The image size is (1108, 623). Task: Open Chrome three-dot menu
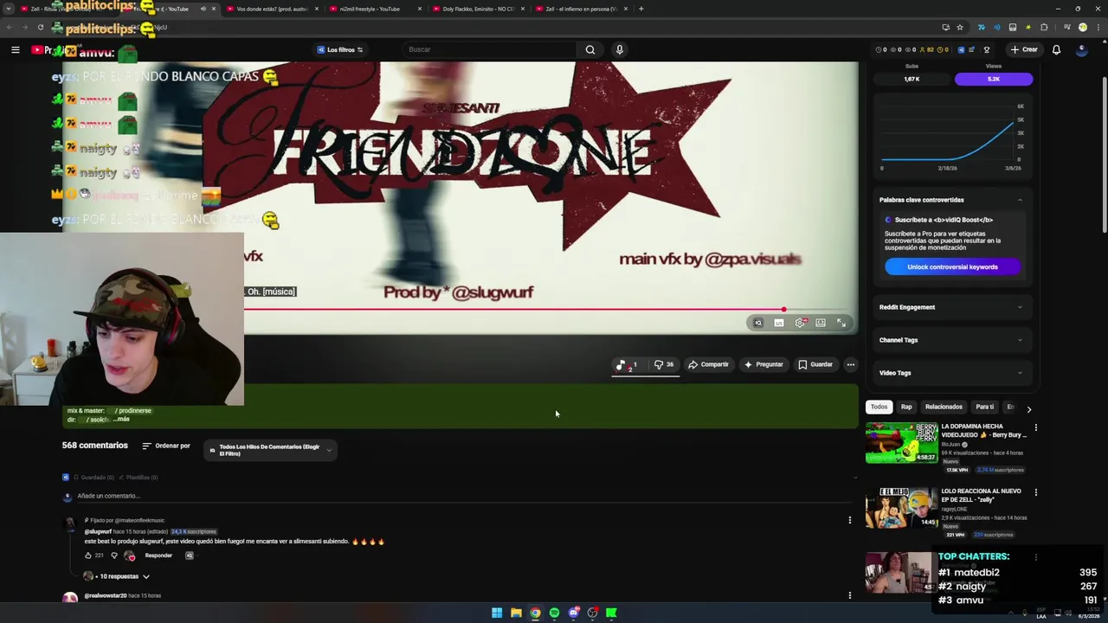point(1098,28)
